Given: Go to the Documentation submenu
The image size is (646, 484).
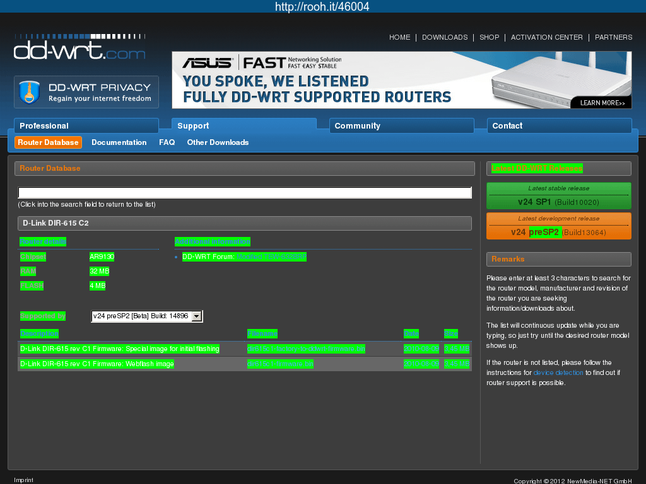Looking at the screenshot, I should (x=119, y=142).
